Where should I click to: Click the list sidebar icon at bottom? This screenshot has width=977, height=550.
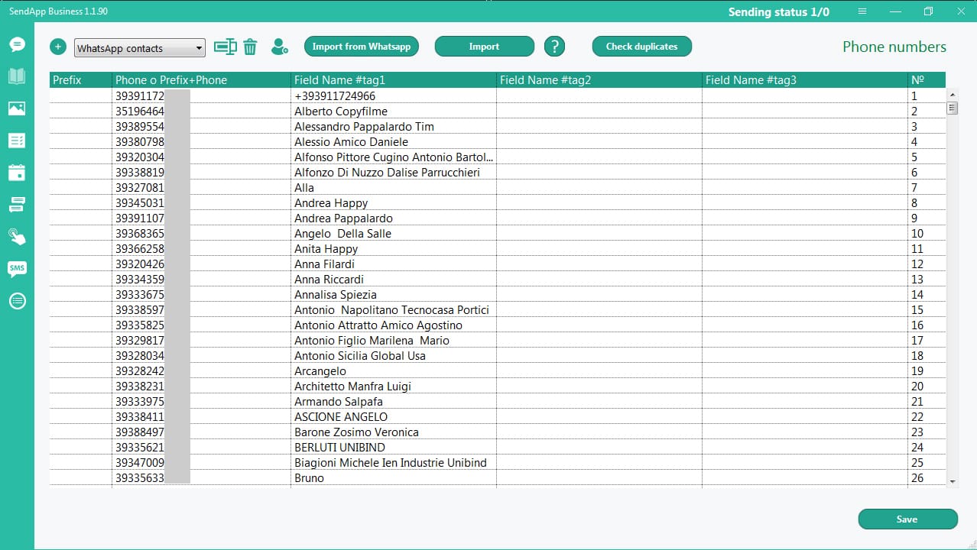(x=17, y=301)
